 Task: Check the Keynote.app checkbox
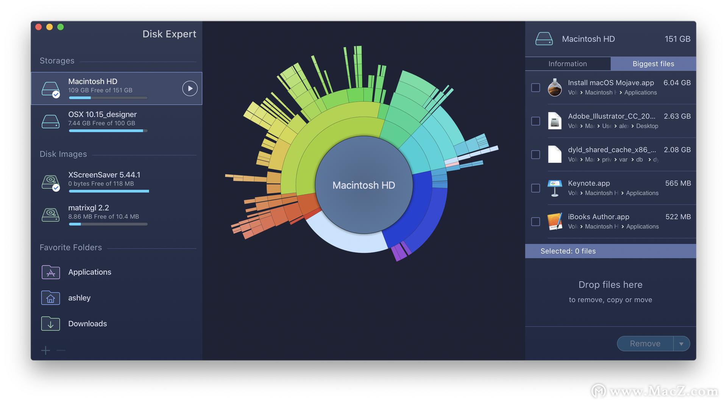point(535,188)
